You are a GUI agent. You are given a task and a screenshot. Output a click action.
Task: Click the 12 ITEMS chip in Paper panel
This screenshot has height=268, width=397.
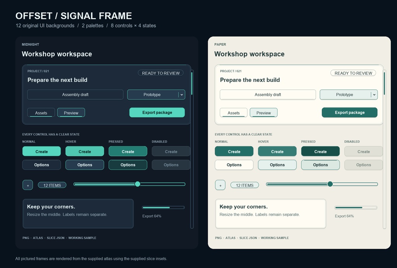tap(245, 185)
